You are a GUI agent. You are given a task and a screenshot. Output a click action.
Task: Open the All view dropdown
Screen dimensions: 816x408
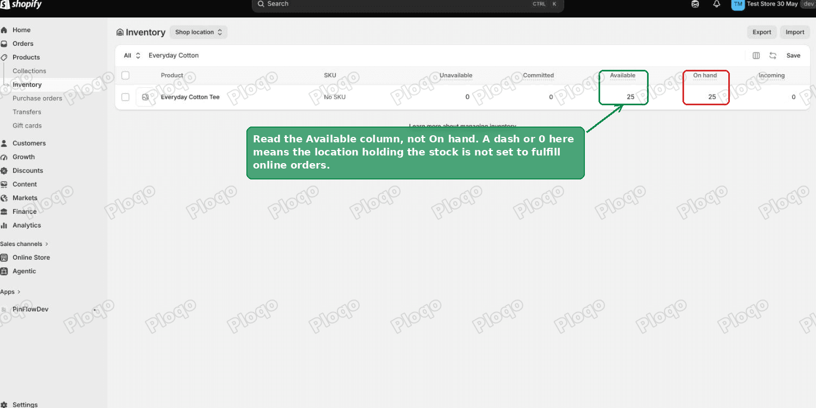(x=132, y=56)
